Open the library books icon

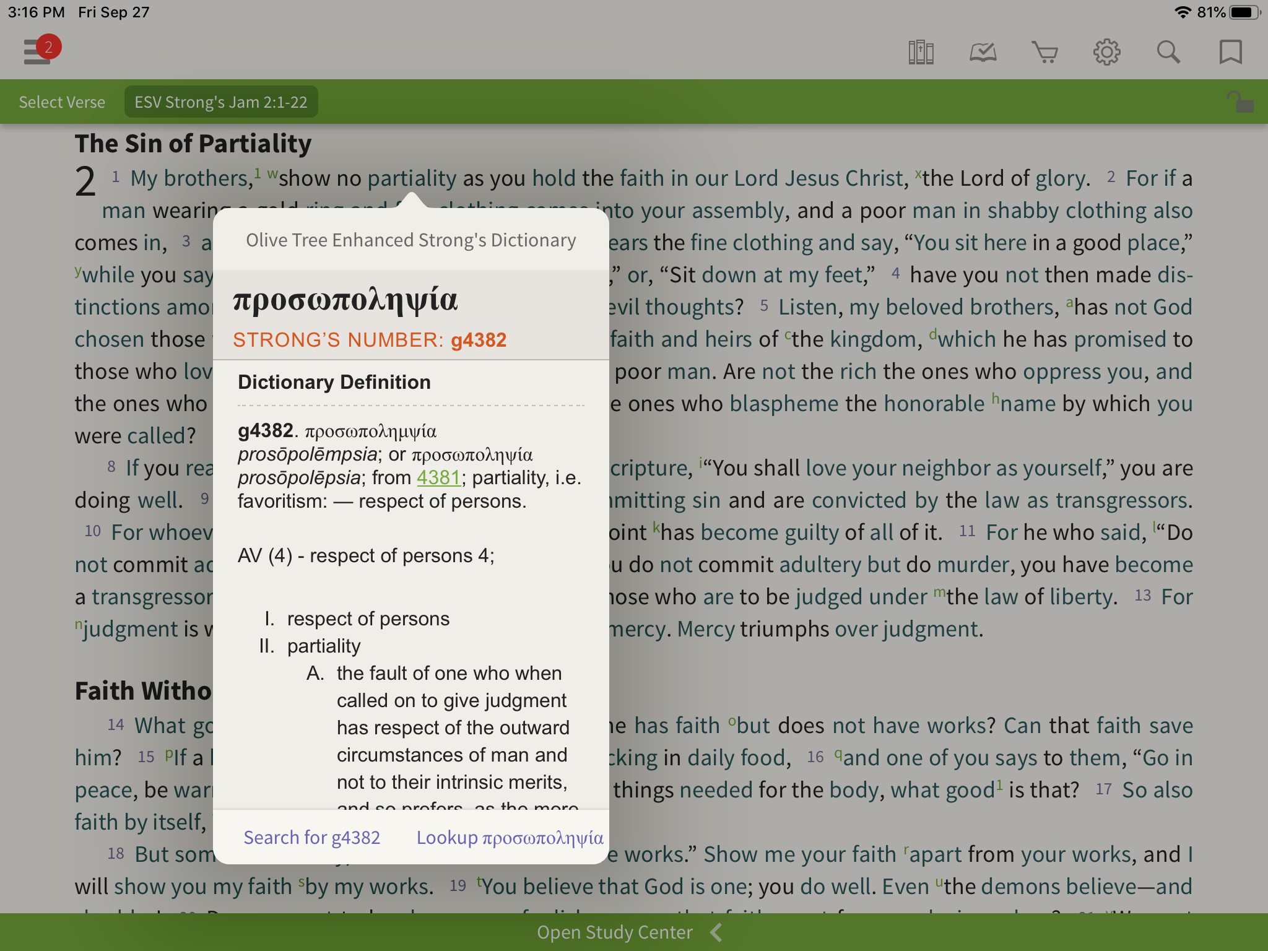coord(921,52)
